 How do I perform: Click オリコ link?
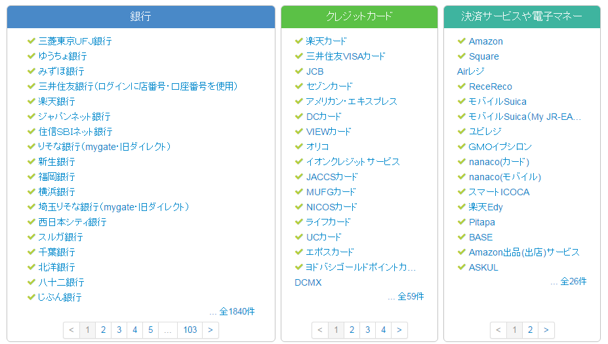[317, 147]
